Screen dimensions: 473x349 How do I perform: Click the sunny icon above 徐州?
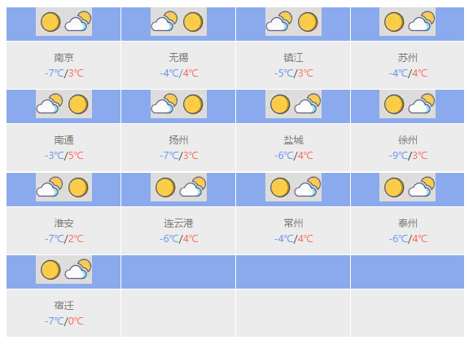click(x=394, y=104)
